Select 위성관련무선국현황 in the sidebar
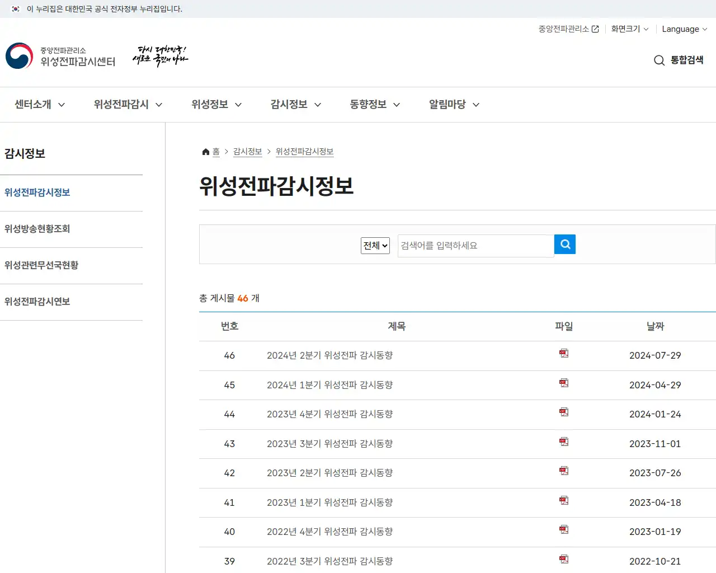Screen dimensions: 716x573 tap(41, 265)
